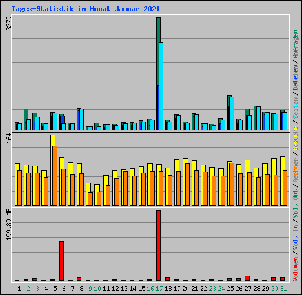The width and height of the screenshot is (302, 295).
Task: Click the Vol. In legend label
Action: click(296, 238)
